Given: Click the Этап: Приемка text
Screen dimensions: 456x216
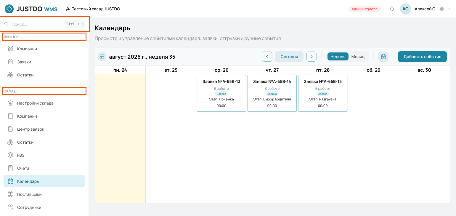Looking at the screenshot, I should click(221, 99).
